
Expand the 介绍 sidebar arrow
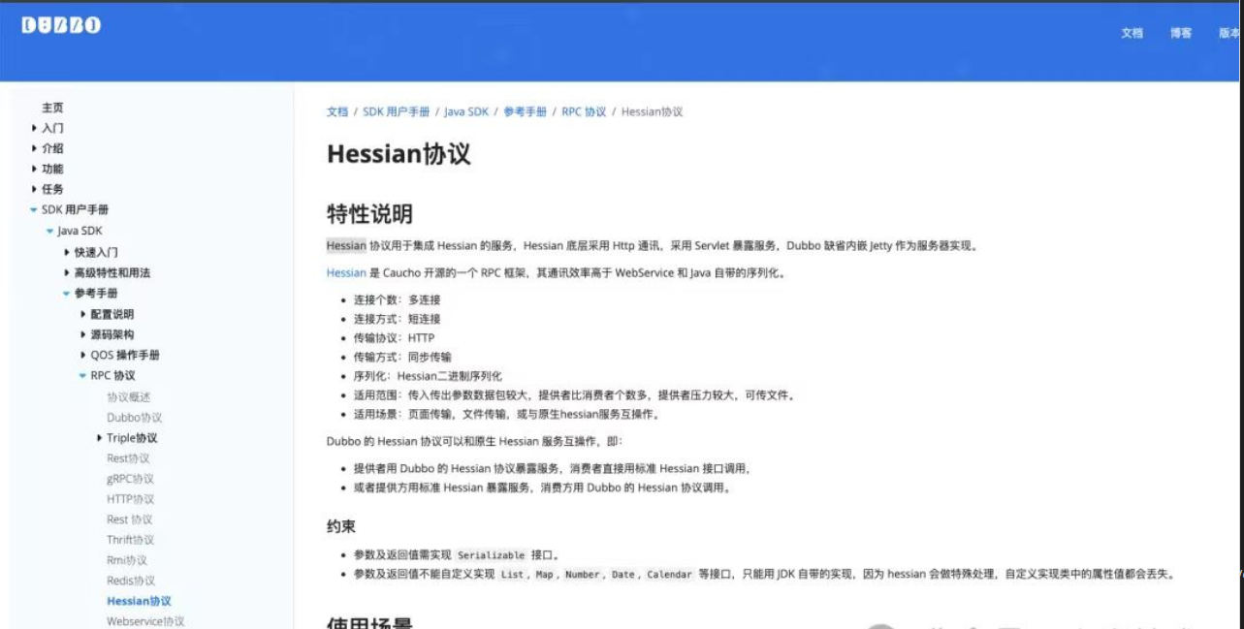35,148
